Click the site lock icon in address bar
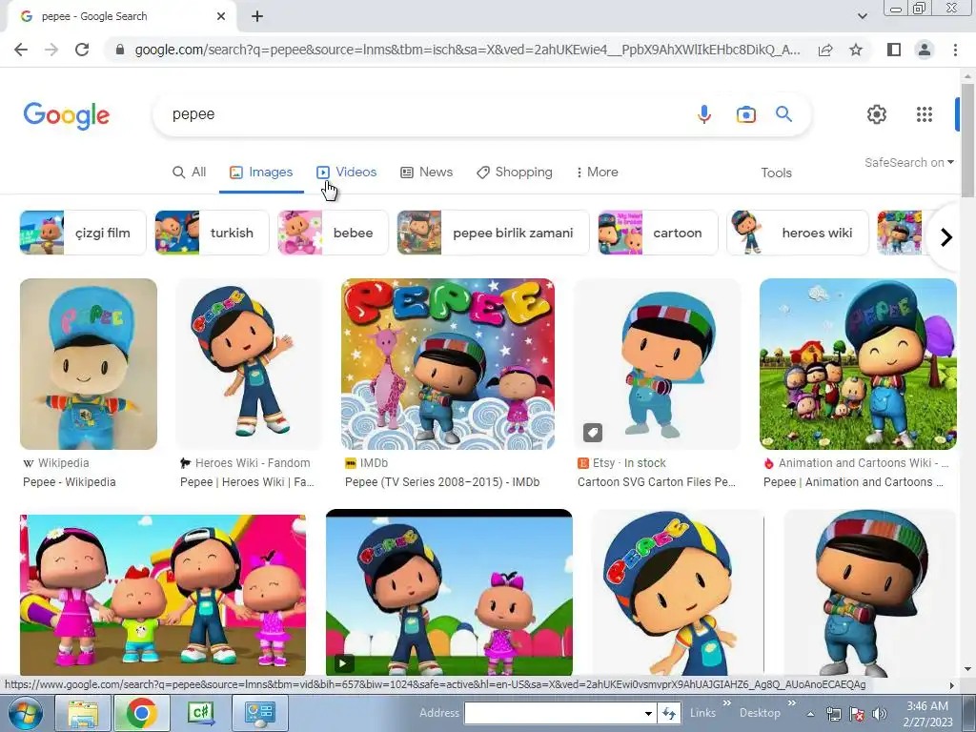The width and height of the screenshot is (976, 732). point(120,50)
